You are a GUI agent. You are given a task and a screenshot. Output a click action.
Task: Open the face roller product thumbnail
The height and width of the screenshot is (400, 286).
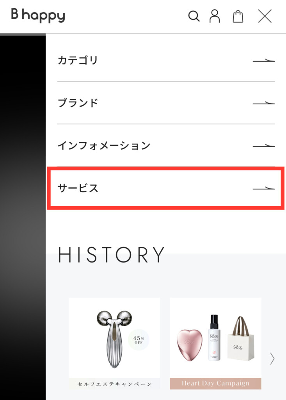click(114, 338)
